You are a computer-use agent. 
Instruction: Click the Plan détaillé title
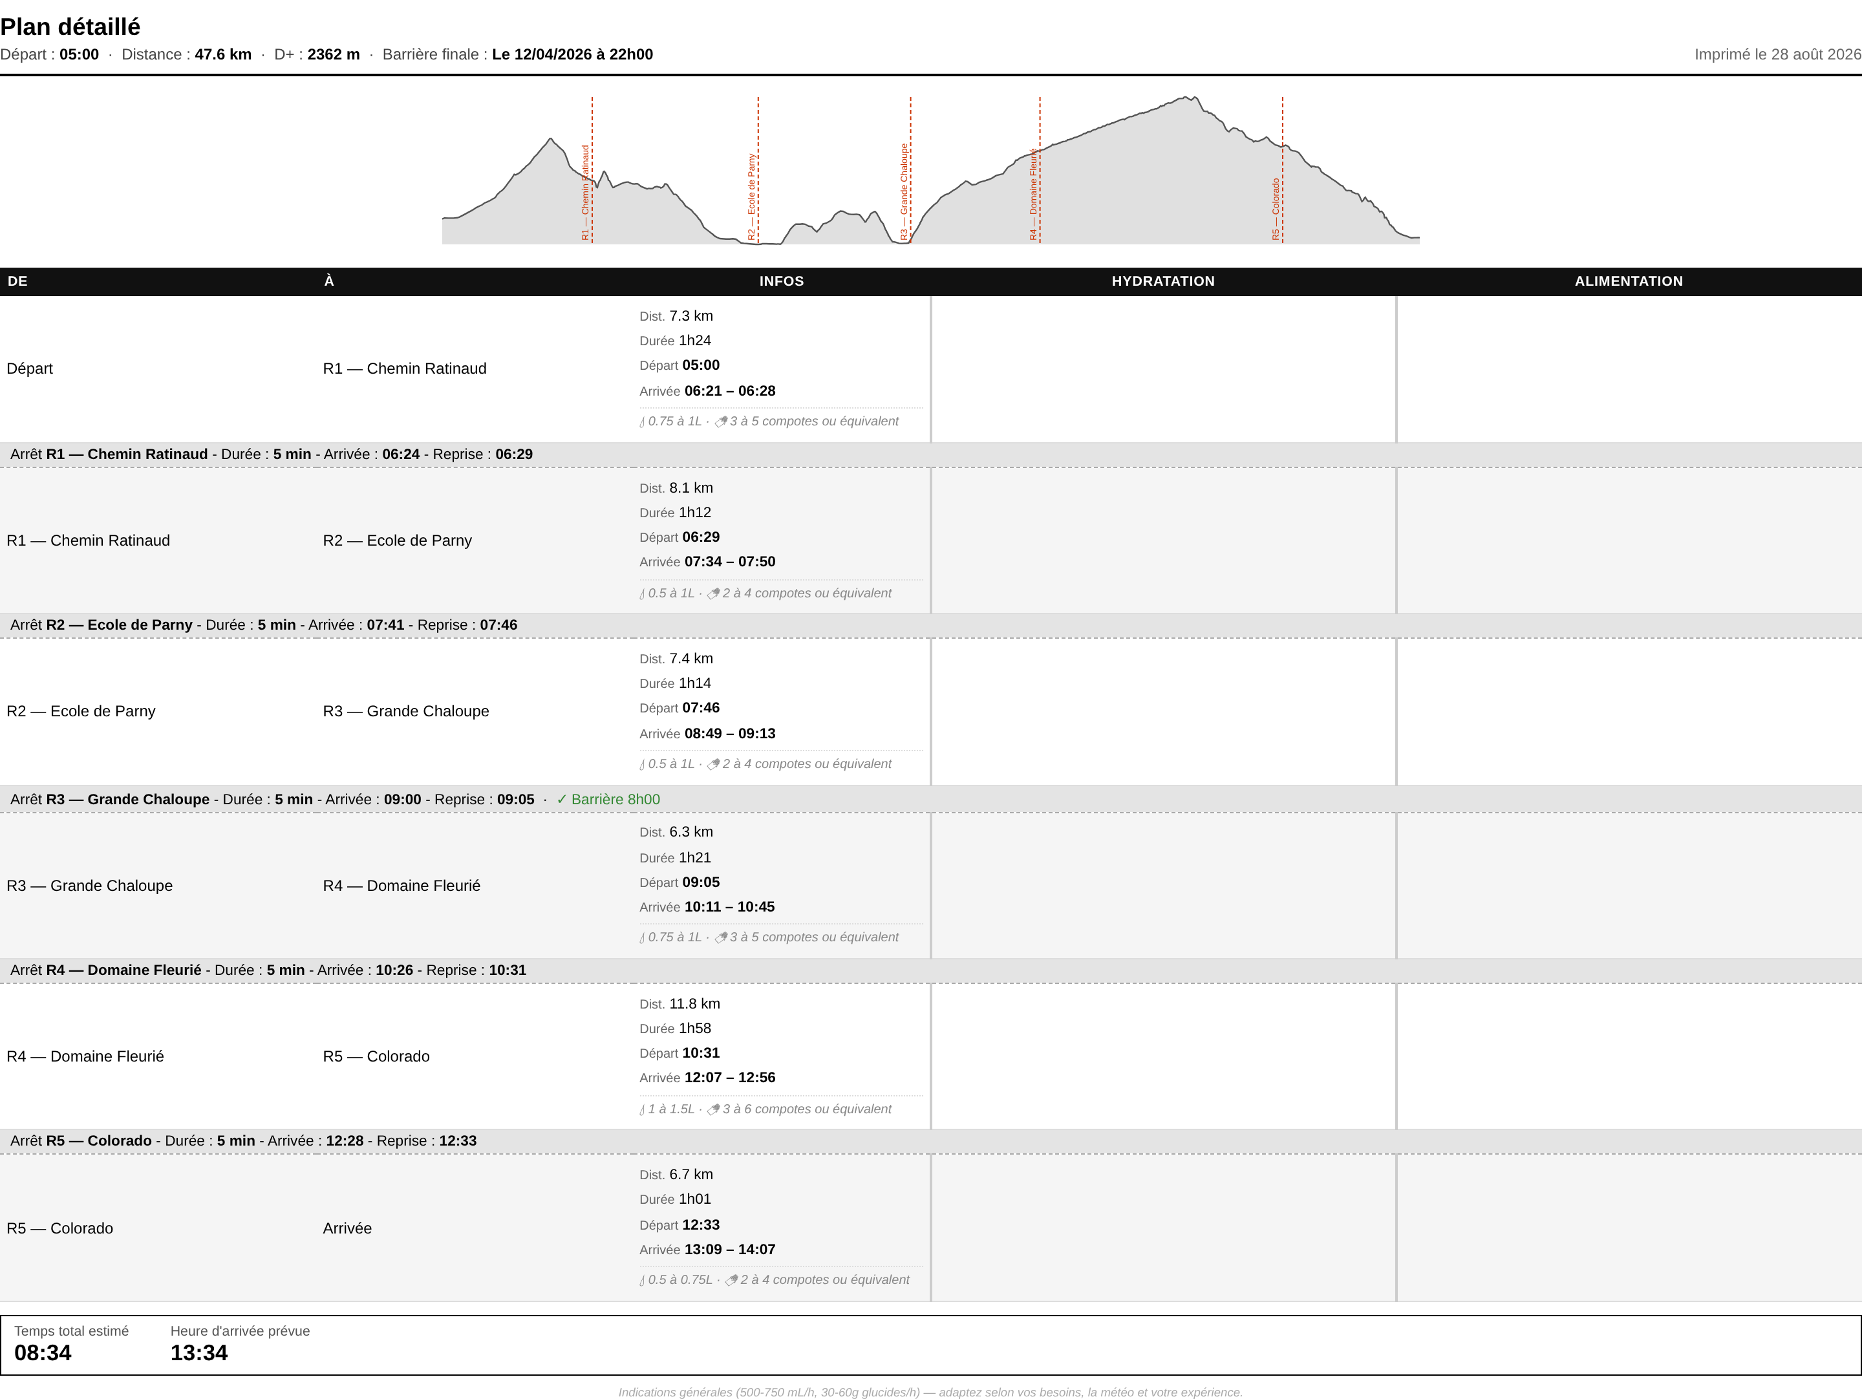[x=70, y=27]
